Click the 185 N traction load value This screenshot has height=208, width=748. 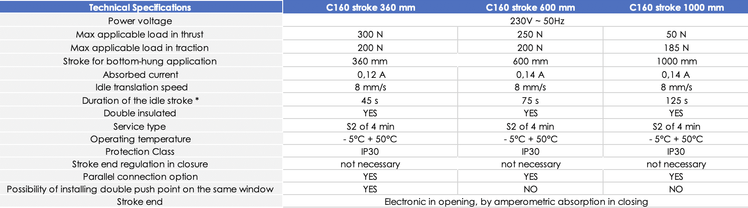(676, 48)
